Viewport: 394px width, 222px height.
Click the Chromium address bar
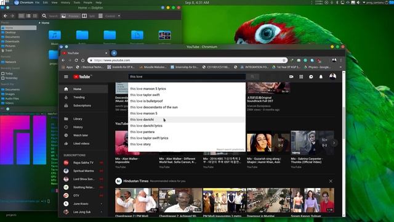coord(187,60)
